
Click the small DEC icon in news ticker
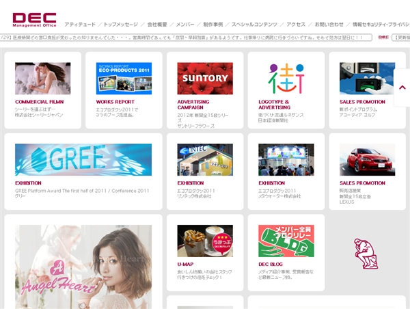click(383, 38)
